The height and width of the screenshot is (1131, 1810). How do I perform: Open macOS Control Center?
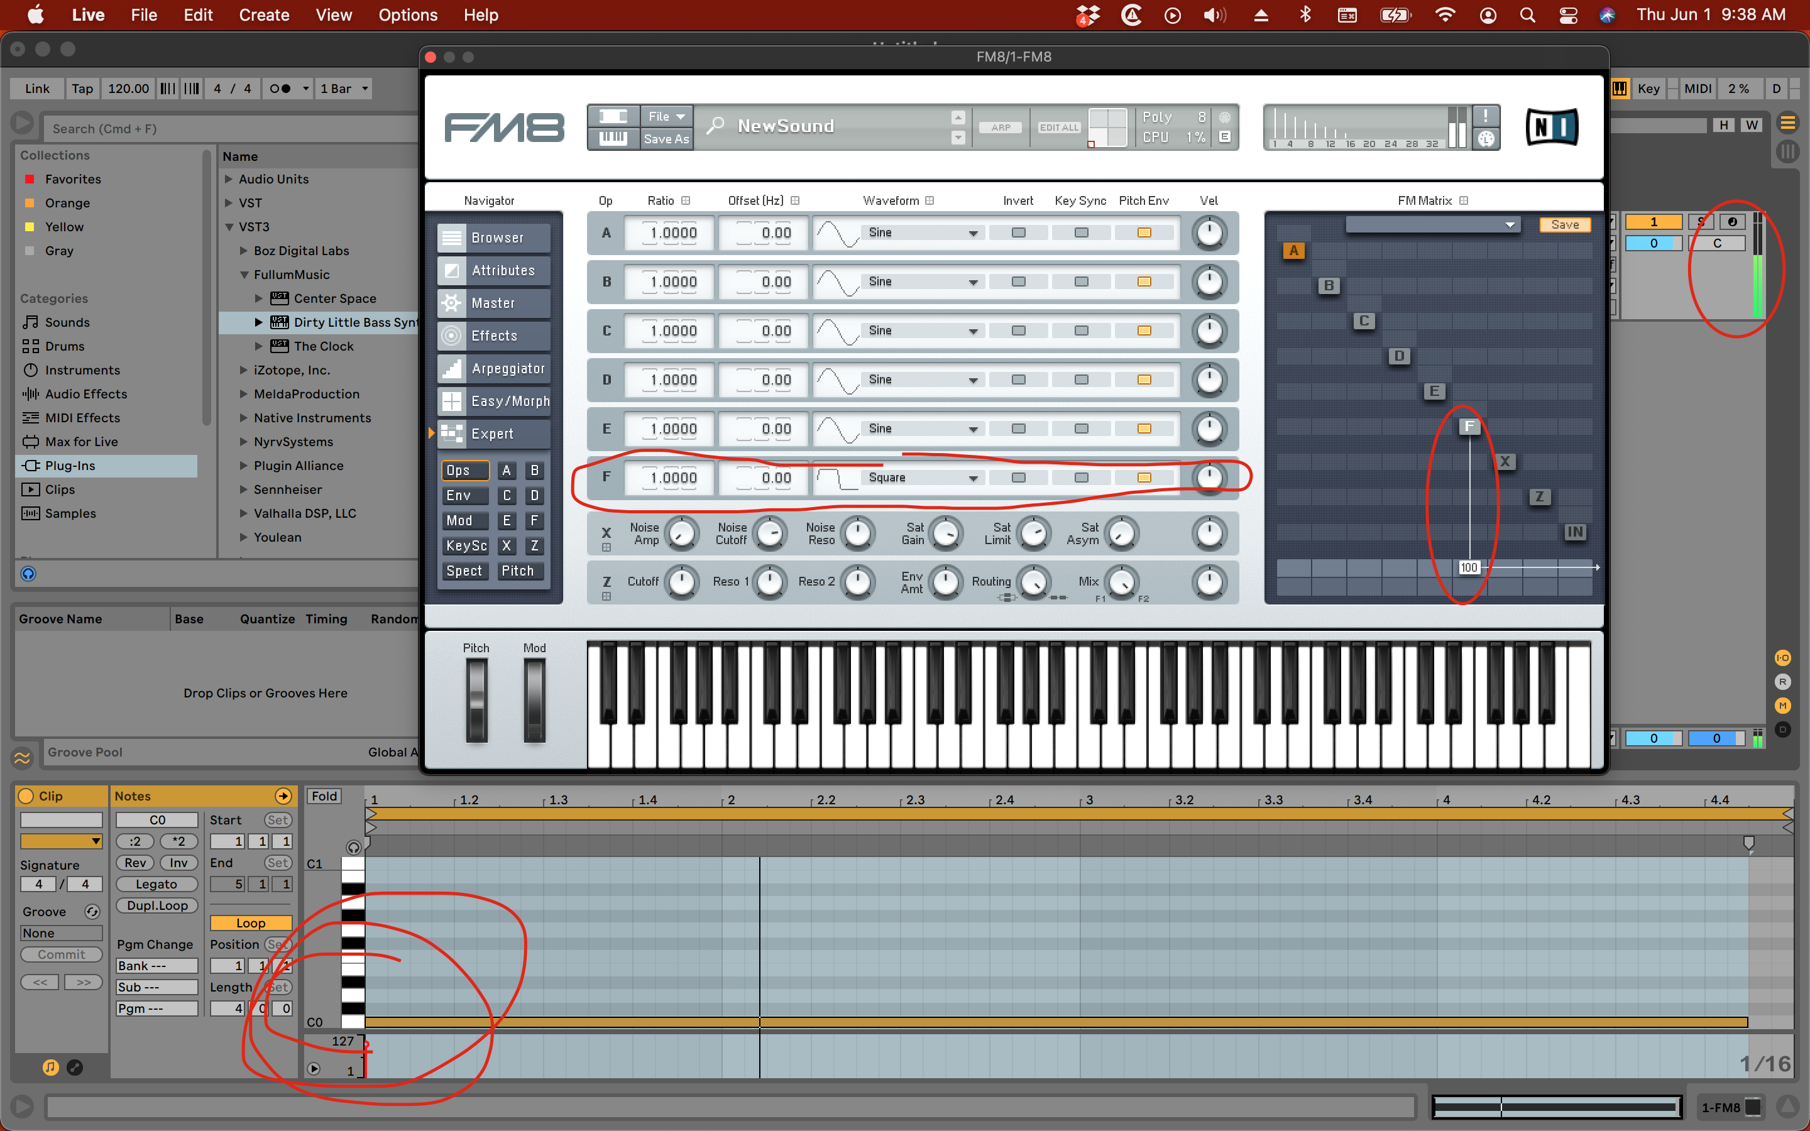[1567, 15]
